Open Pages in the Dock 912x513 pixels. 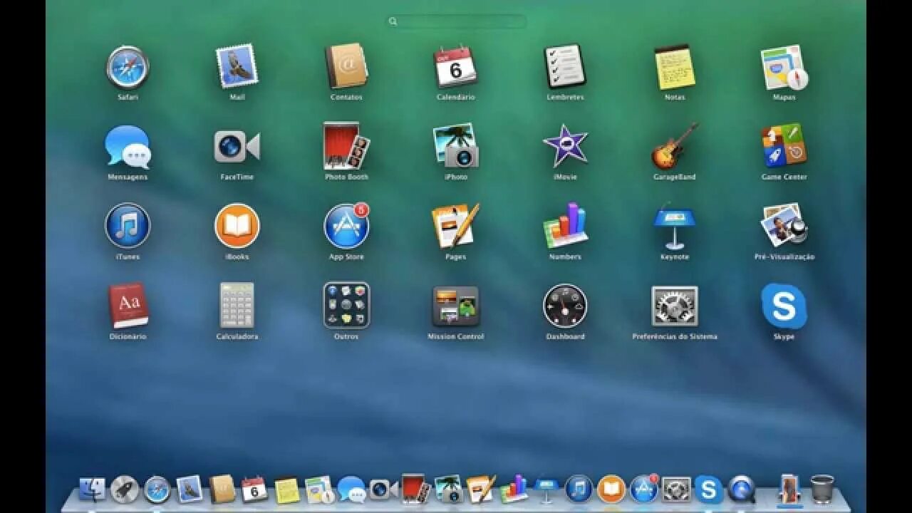(x=481, y=489)
